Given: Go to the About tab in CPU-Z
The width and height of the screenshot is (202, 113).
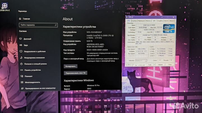Looking at the screenshot, I should (171, 21).
